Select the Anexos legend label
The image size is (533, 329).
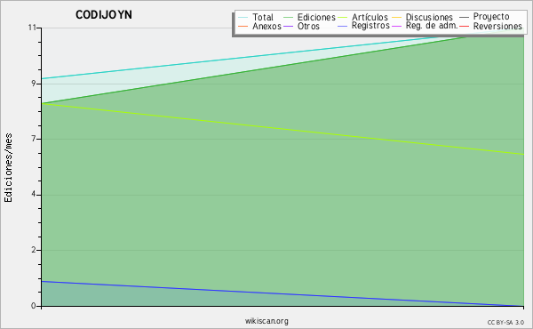point(266,26)
